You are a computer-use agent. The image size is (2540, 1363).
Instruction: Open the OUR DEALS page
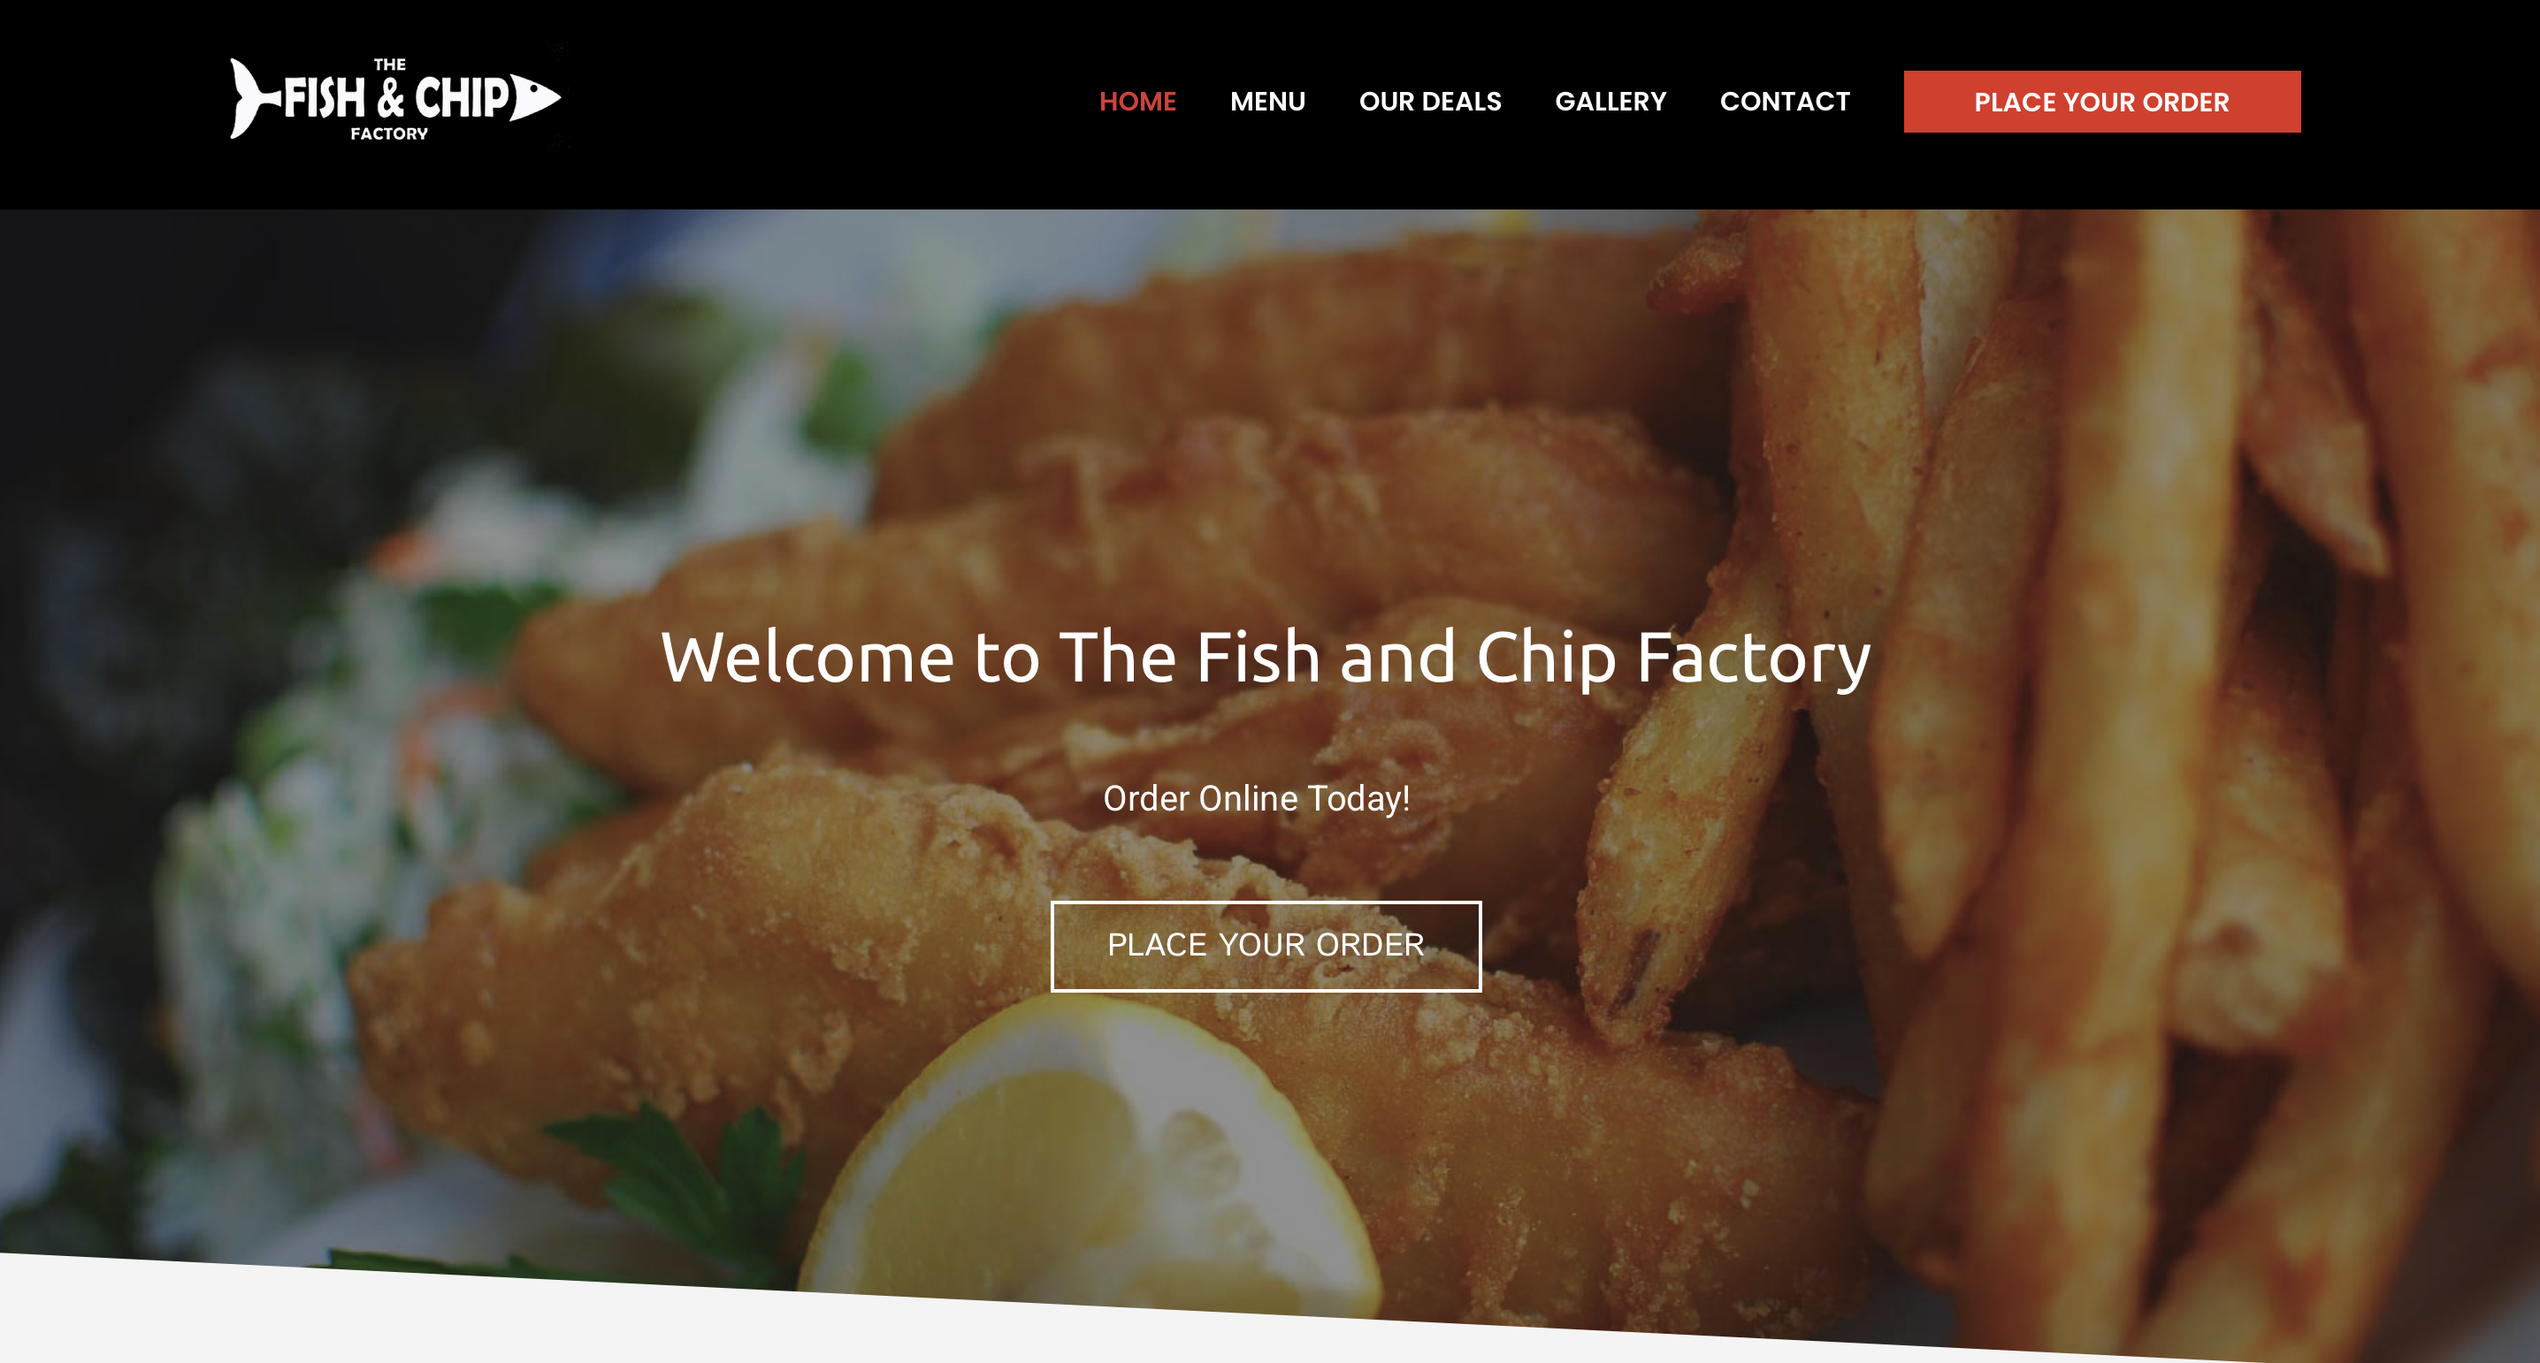tap(1430, 102)
